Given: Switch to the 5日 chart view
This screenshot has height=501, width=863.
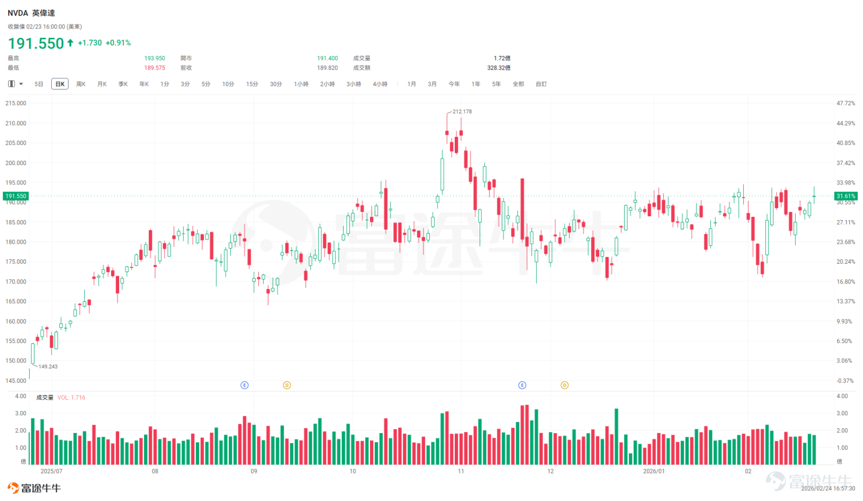Looking at the screenshot, I should click(x=39, y=84).
